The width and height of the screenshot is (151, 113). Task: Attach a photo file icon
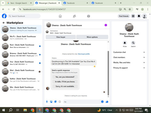51,102
